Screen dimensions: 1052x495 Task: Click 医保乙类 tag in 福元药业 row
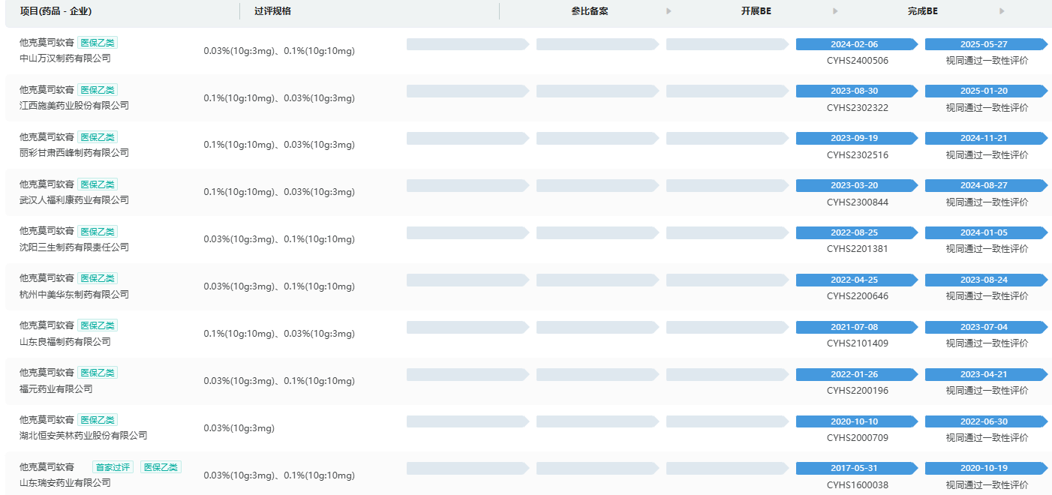pyautogui.click(x=98, y=373)
